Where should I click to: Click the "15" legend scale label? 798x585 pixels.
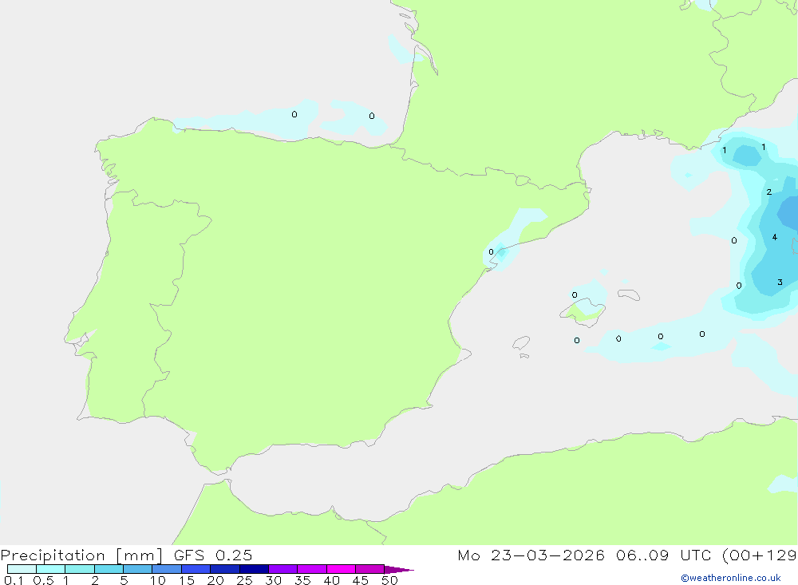(187, 580)
